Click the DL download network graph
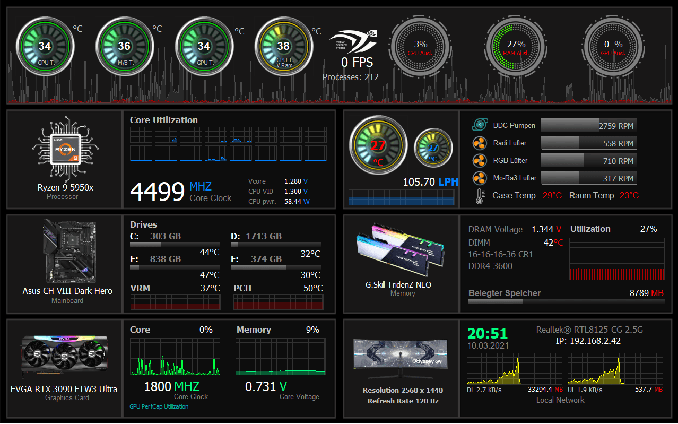 [x=515, y=368]
